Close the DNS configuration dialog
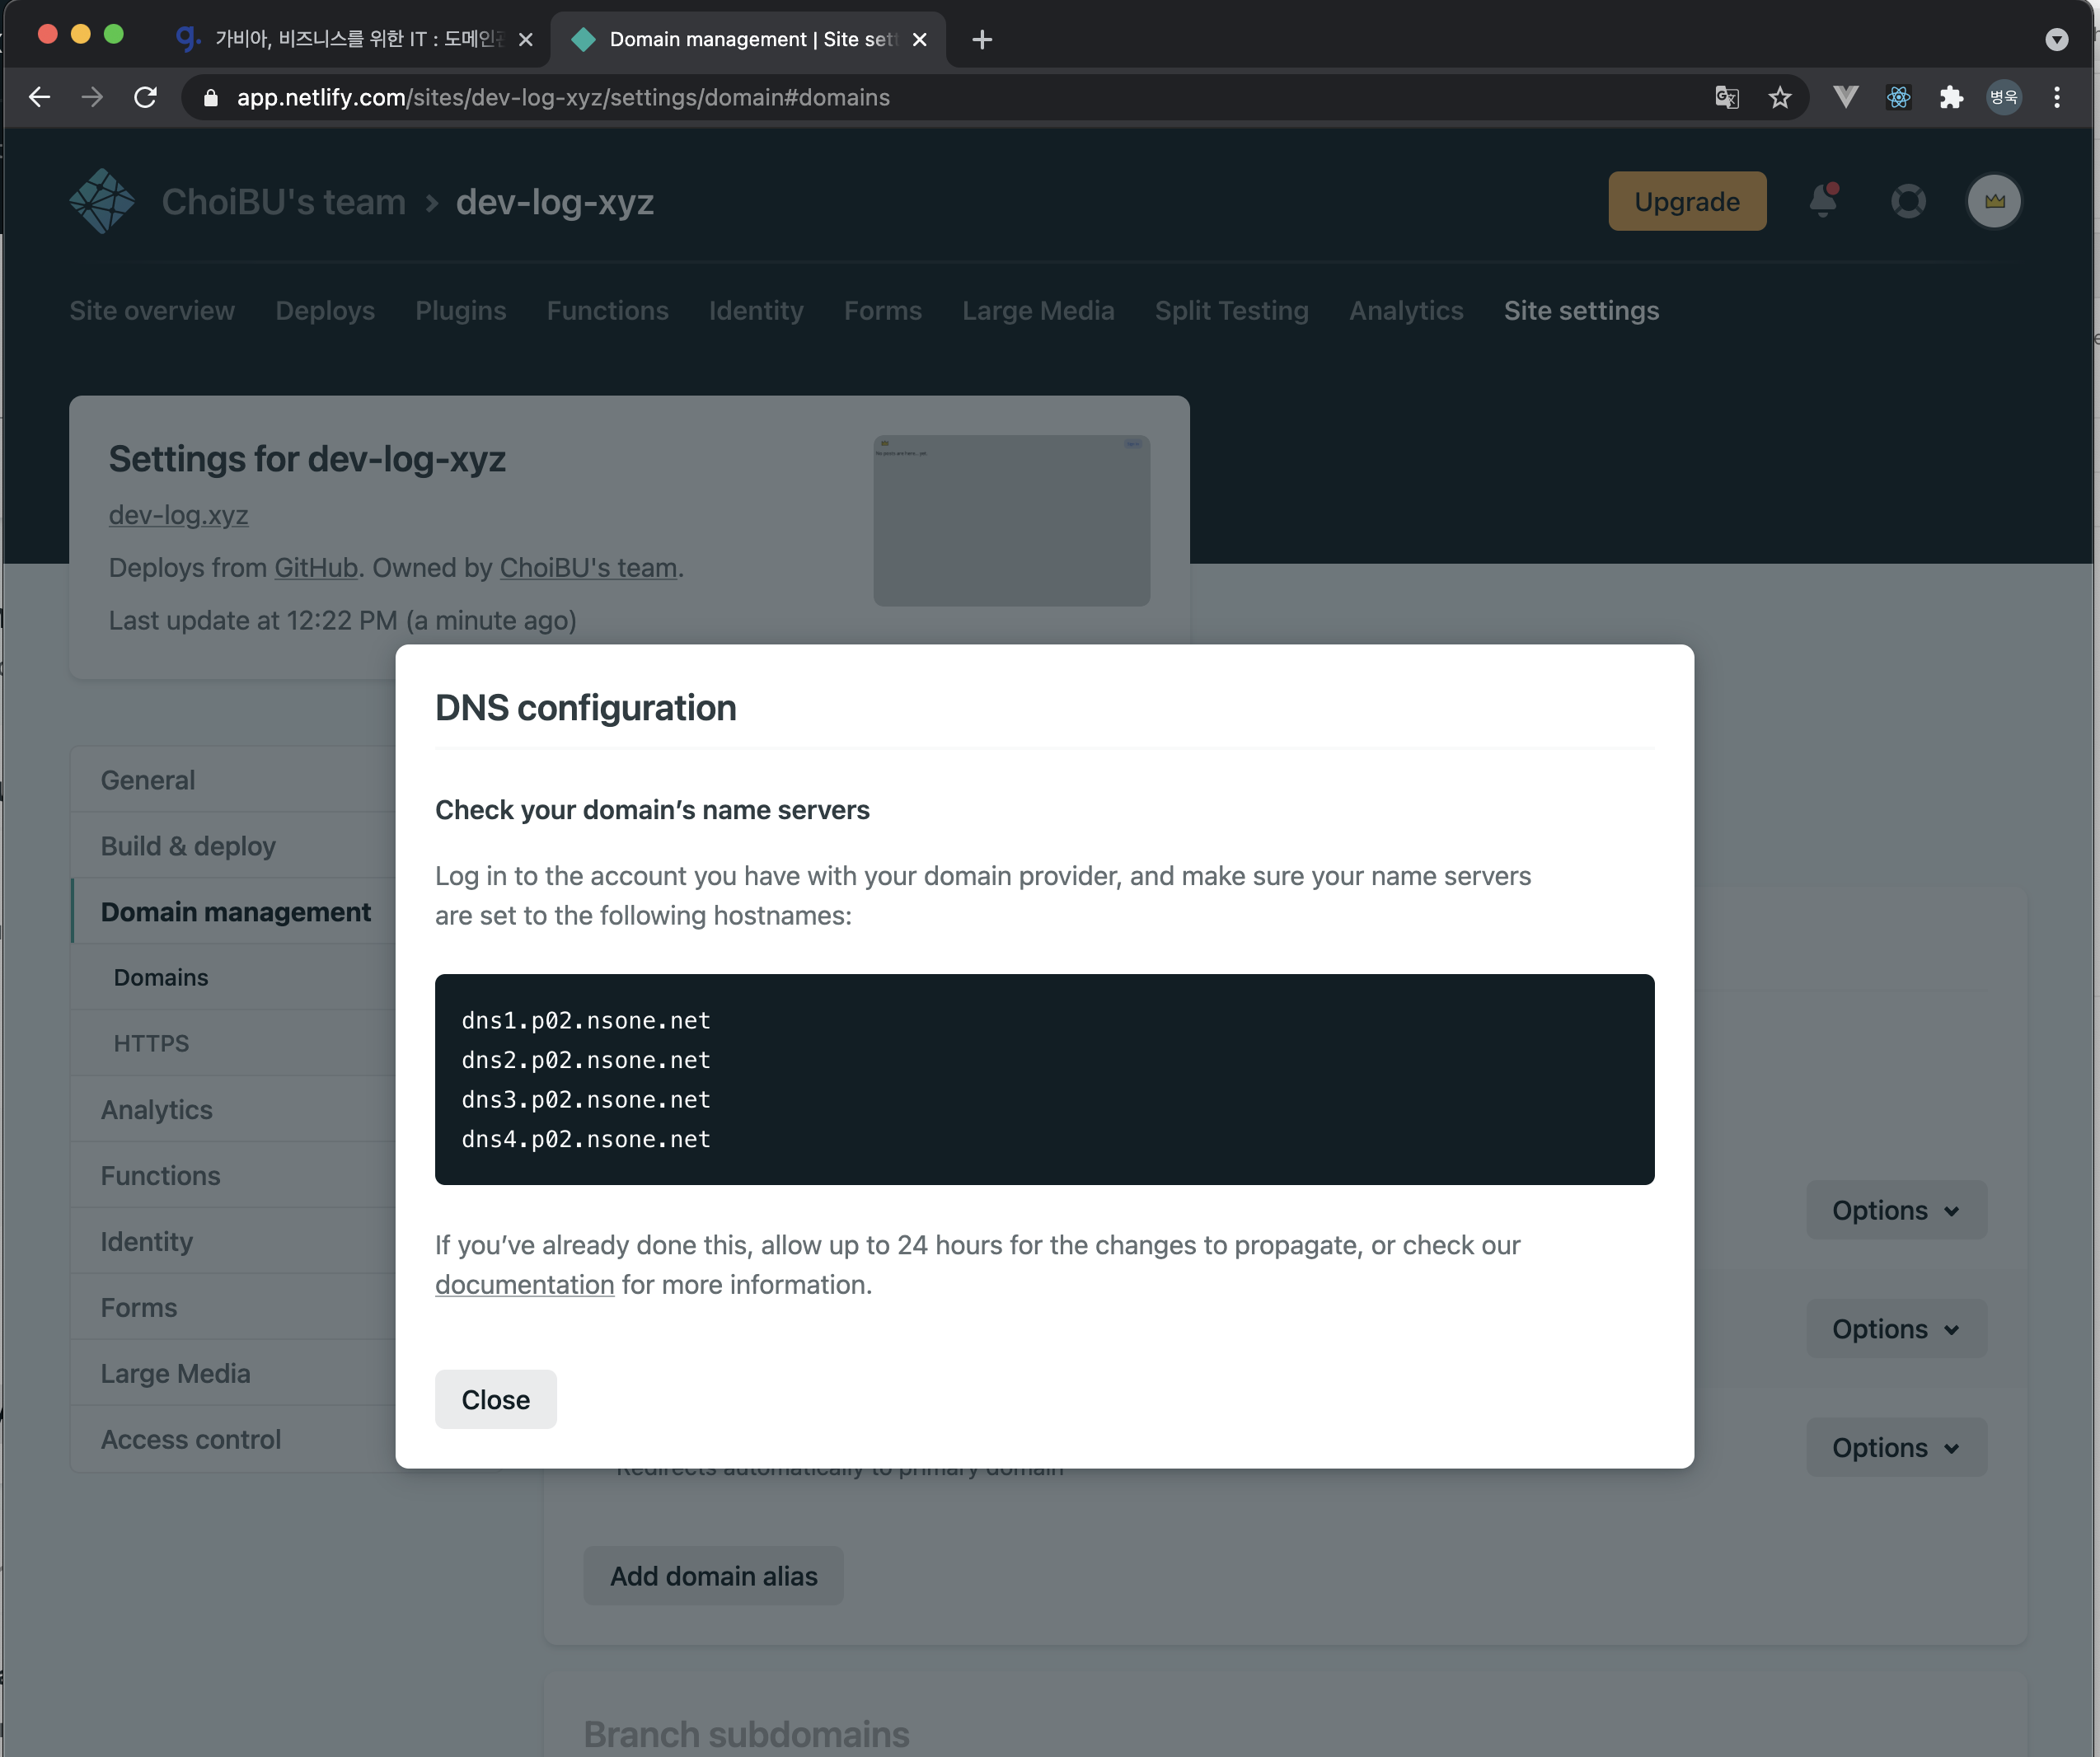The image size is (2100, 1757). (x=495, y=1399)
